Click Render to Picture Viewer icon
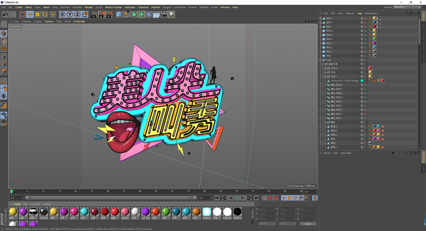The width and height of the screenshot is (426, 231). coord(102,14)
